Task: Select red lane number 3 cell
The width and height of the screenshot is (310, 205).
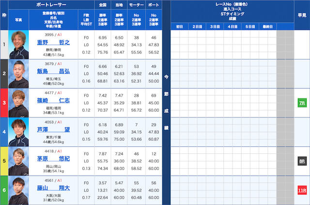Action: coord(4,103)
